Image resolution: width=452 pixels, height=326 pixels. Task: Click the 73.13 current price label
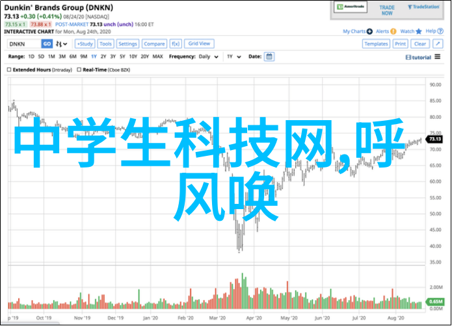(435, 139)
